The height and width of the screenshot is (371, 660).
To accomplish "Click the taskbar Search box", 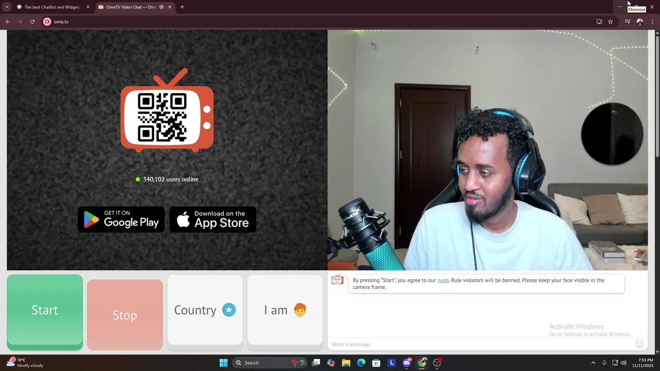I will [x=269, y=363].
